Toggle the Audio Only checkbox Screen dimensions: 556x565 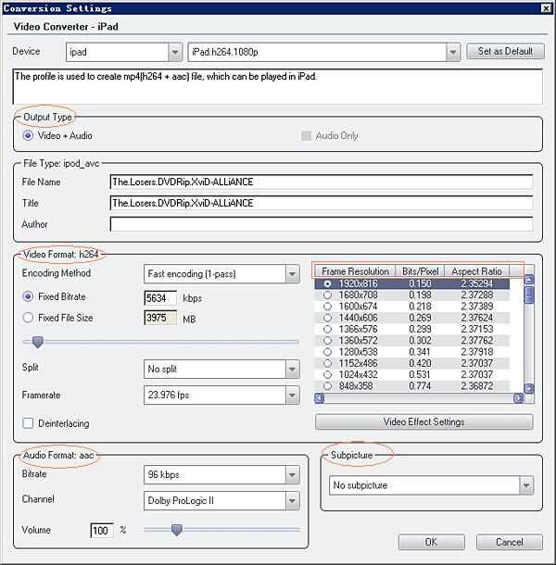(306, 136)
